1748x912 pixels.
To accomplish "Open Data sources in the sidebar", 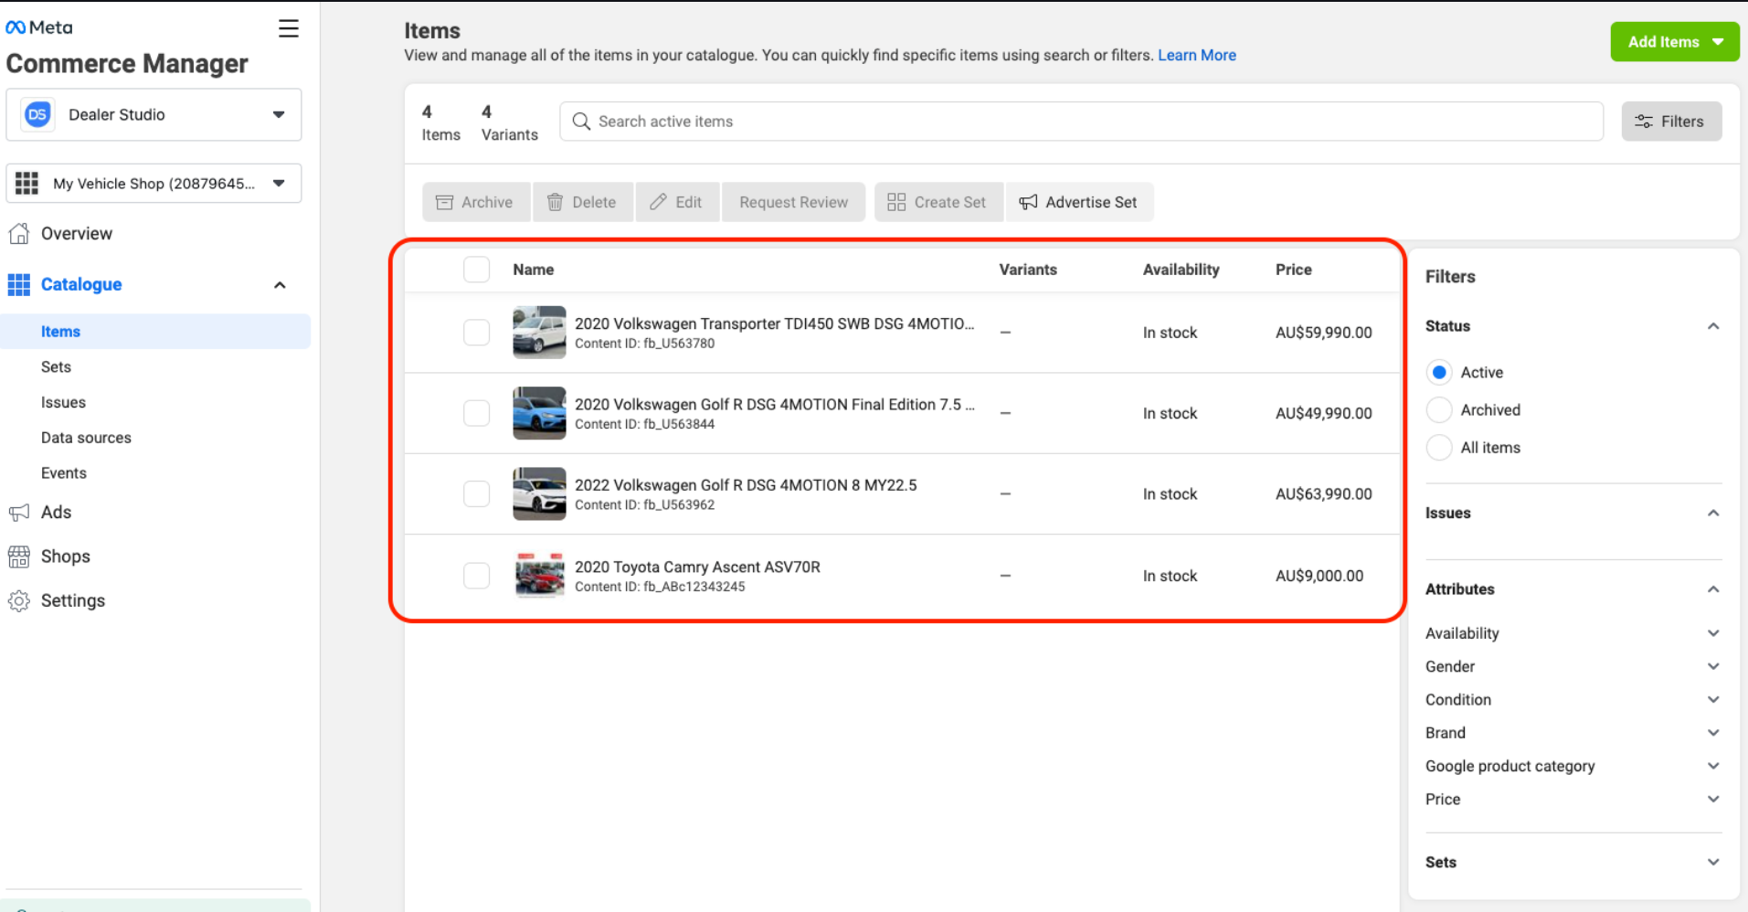I will [86, 438].
